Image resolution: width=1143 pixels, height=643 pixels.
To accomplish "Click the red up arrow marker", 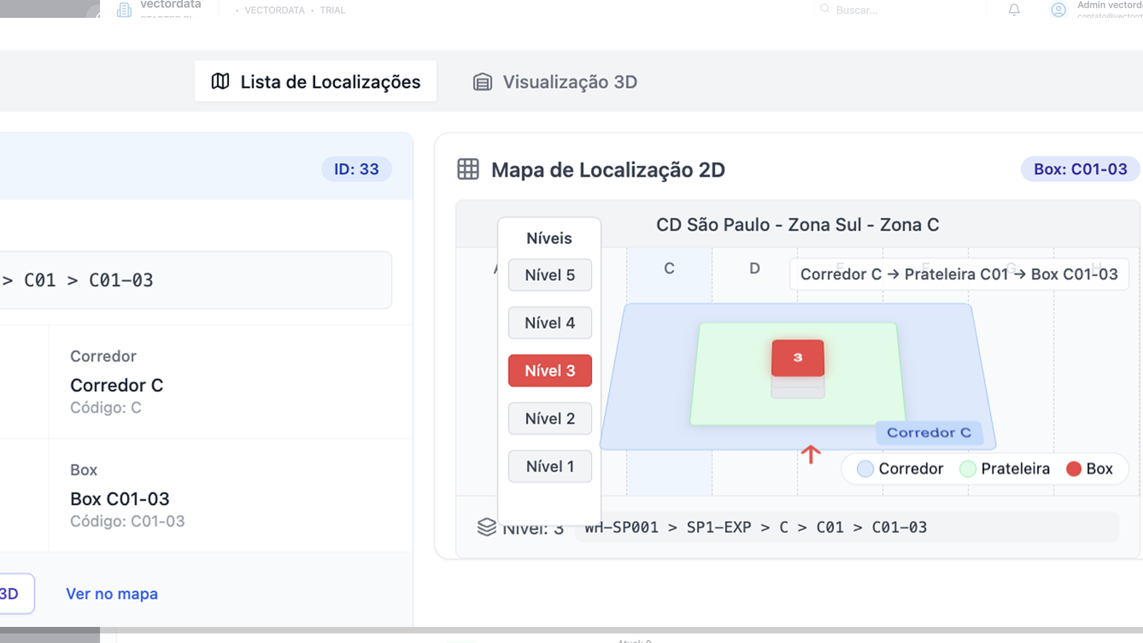I will [810, 455].
